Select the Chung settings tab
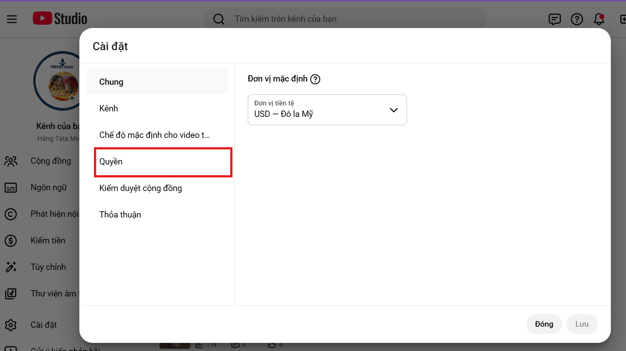Screen dimensions: 626x351 (156, 82)
